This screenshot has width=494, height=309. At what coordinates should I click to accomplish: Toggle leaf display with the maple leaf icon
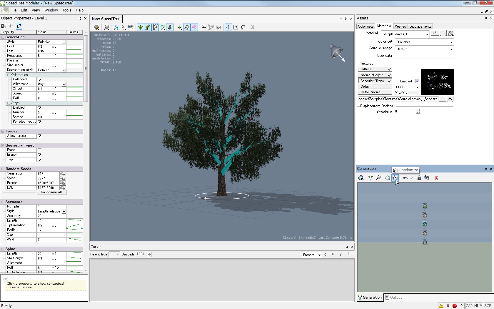tap(141, 27)
